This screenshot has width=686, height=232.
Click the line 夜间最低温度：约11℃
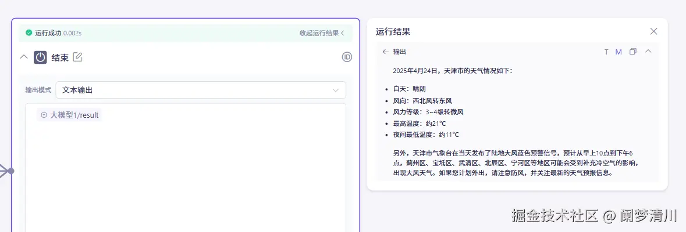point(426,135)
